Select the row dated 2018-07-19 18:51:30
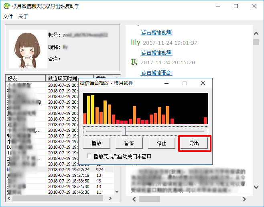The width and height of the screenshot is (264, 207). pyautogui.click(x=60, y=187)
